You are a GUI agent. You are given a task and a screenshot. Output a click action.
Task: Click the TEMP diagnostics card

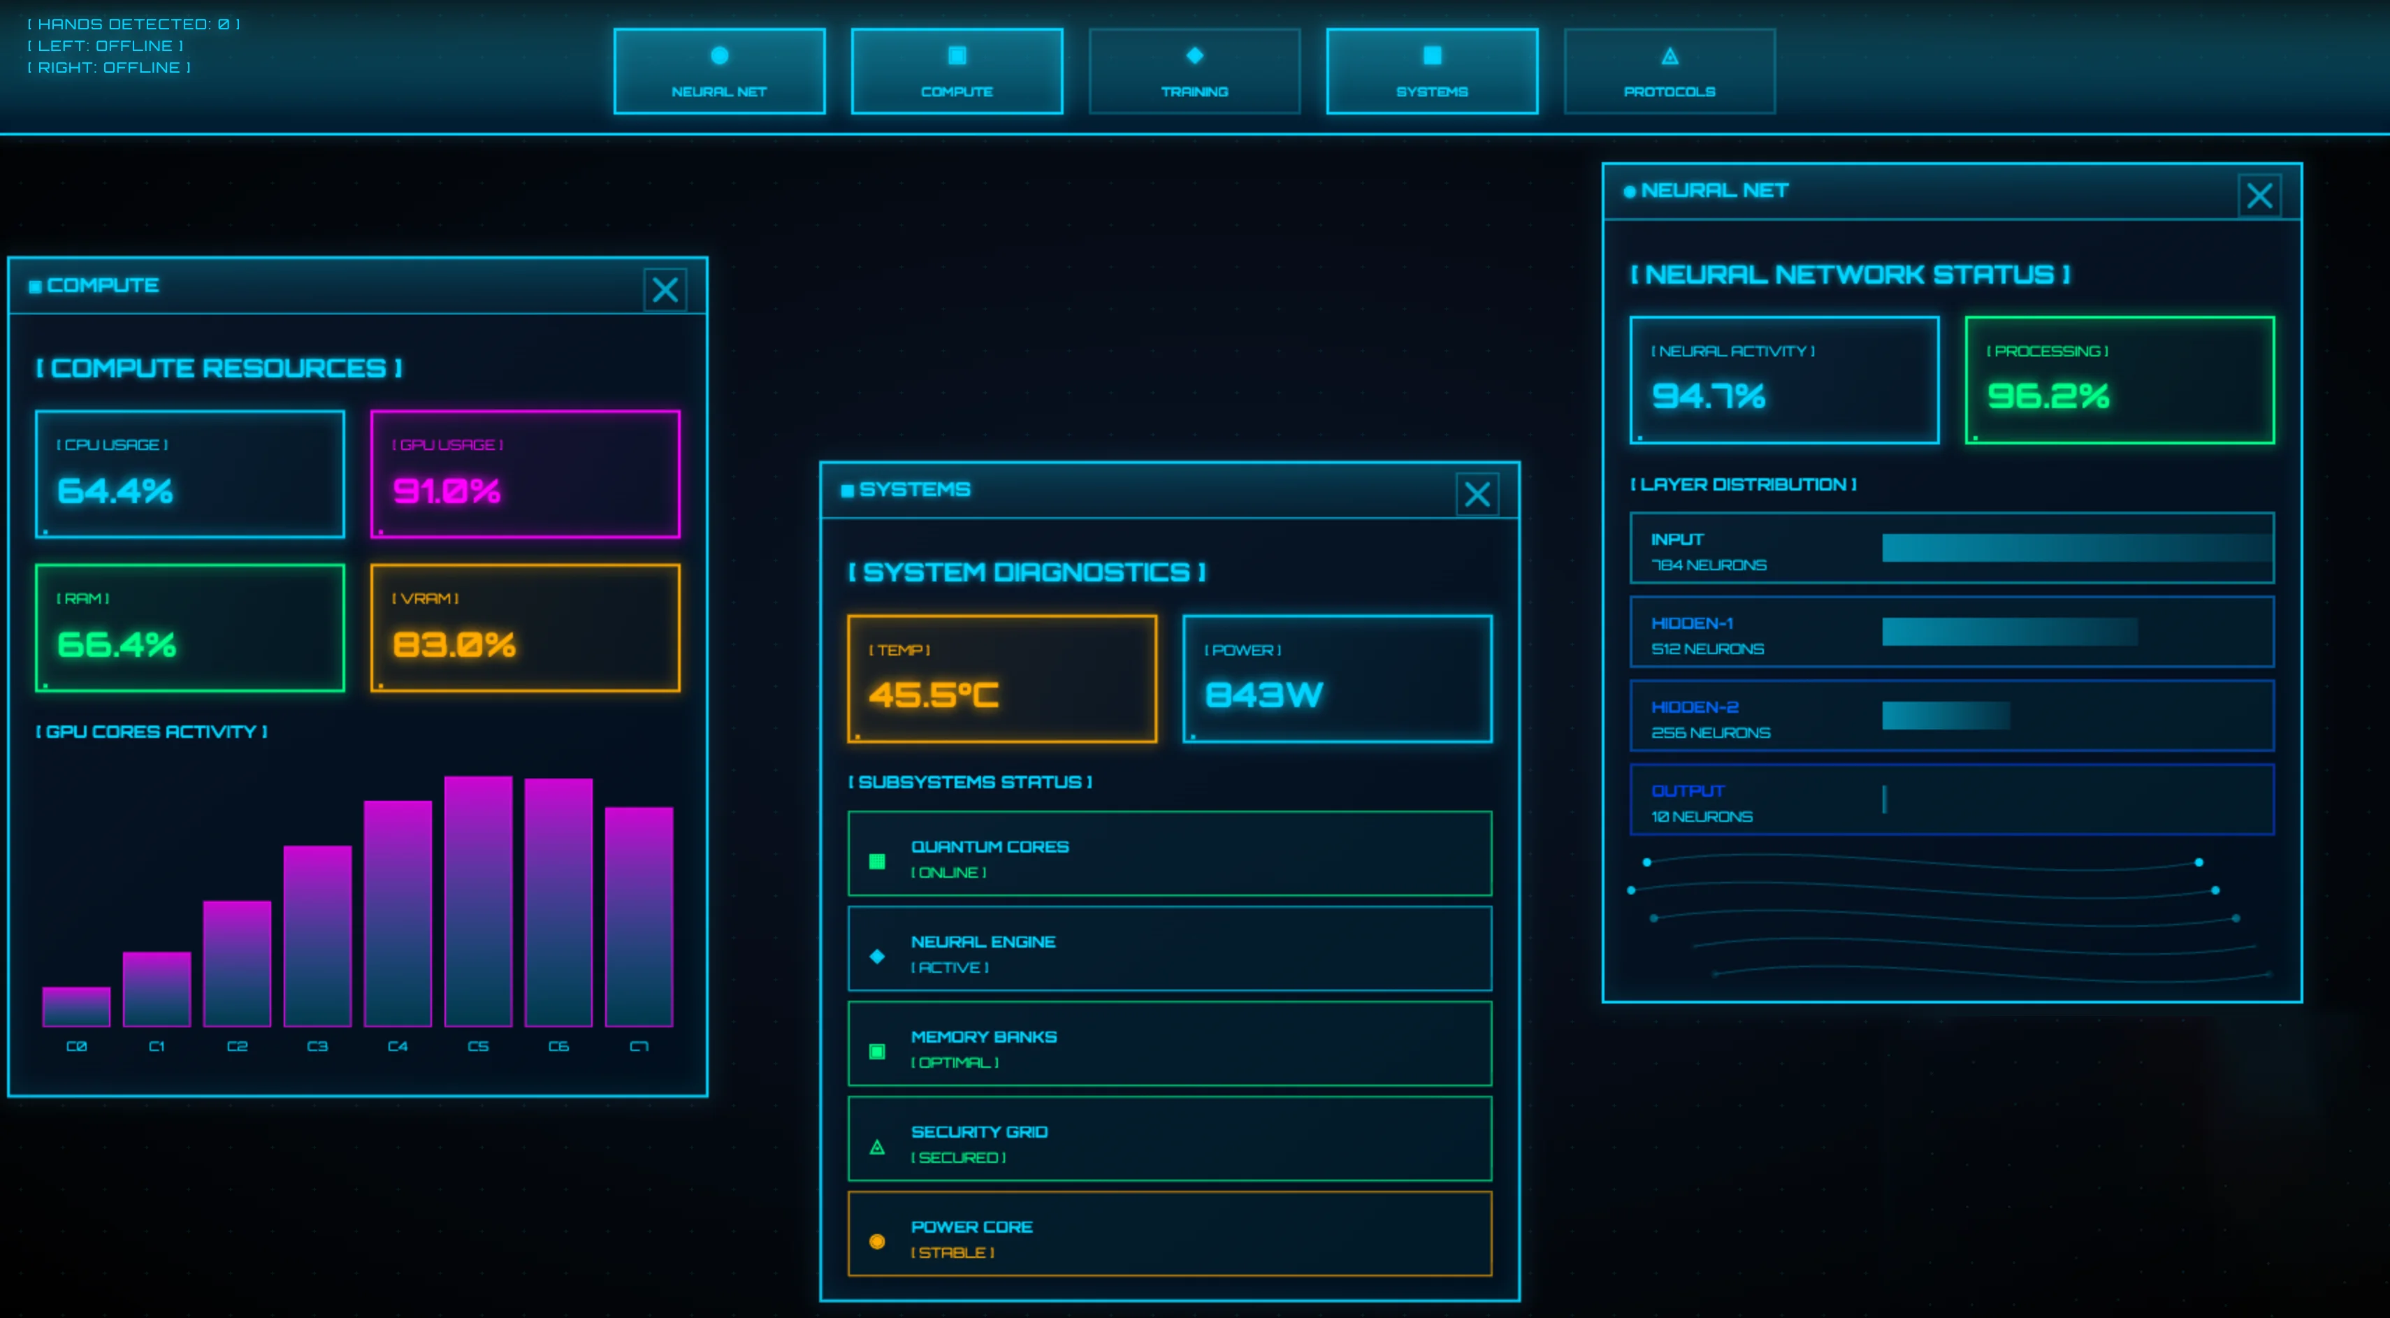click(x=1002, y=678)
